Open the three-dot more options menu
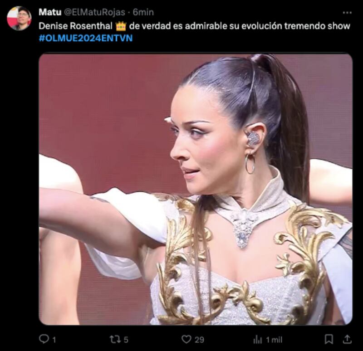Screen dimensions: 363x351 347,13
